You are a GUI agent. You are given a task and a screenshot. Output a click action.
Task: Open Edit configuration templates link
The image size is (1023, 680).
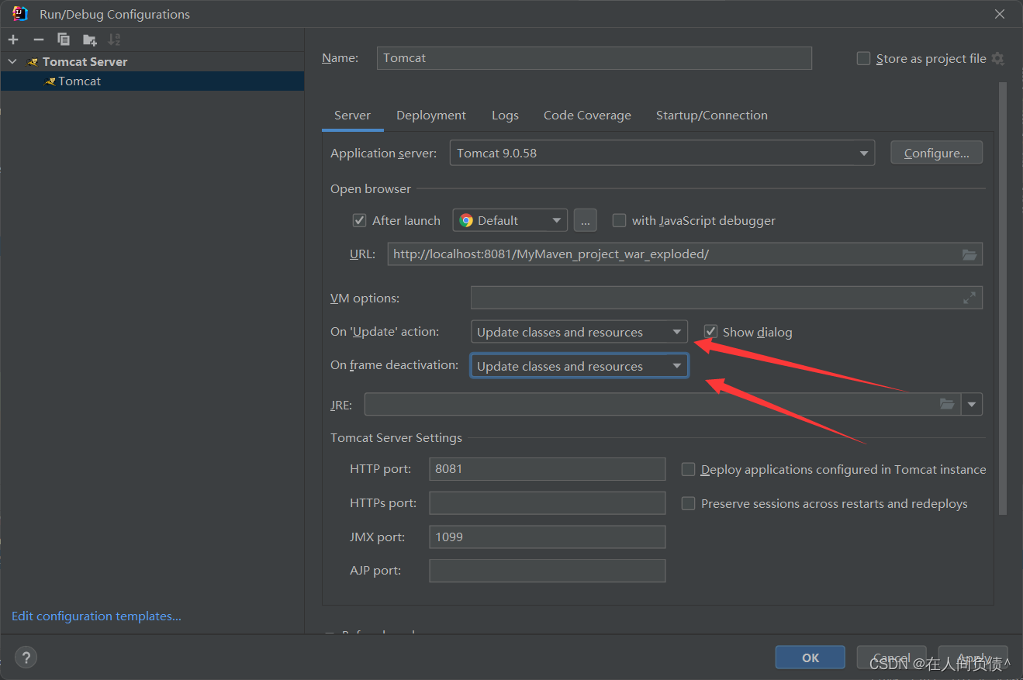(96, 616)
